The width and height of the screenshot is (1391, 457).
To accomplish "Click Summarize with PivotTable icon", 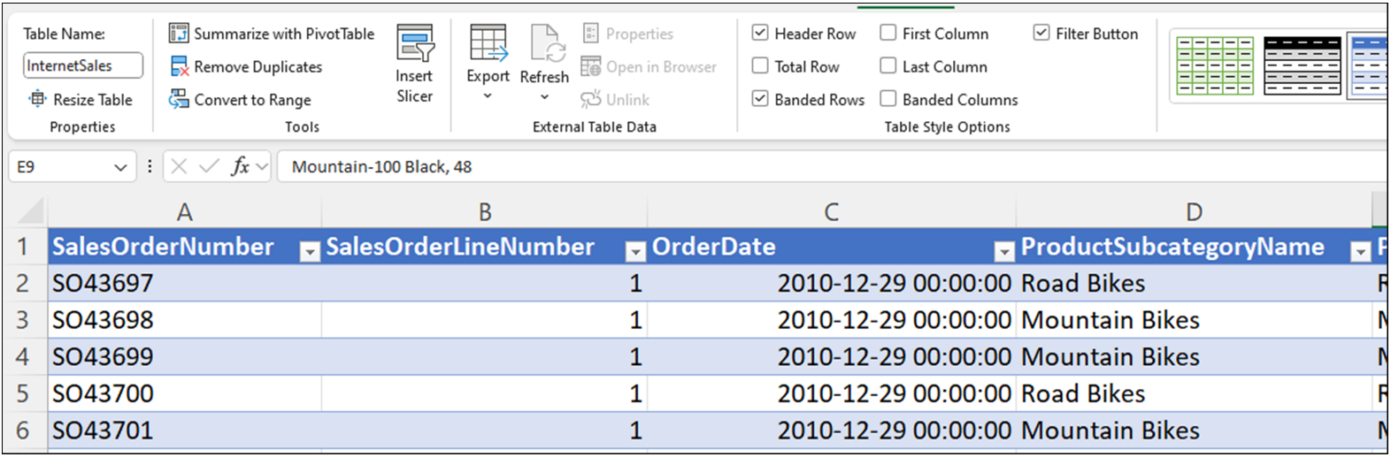I will [x=179, y=34].
